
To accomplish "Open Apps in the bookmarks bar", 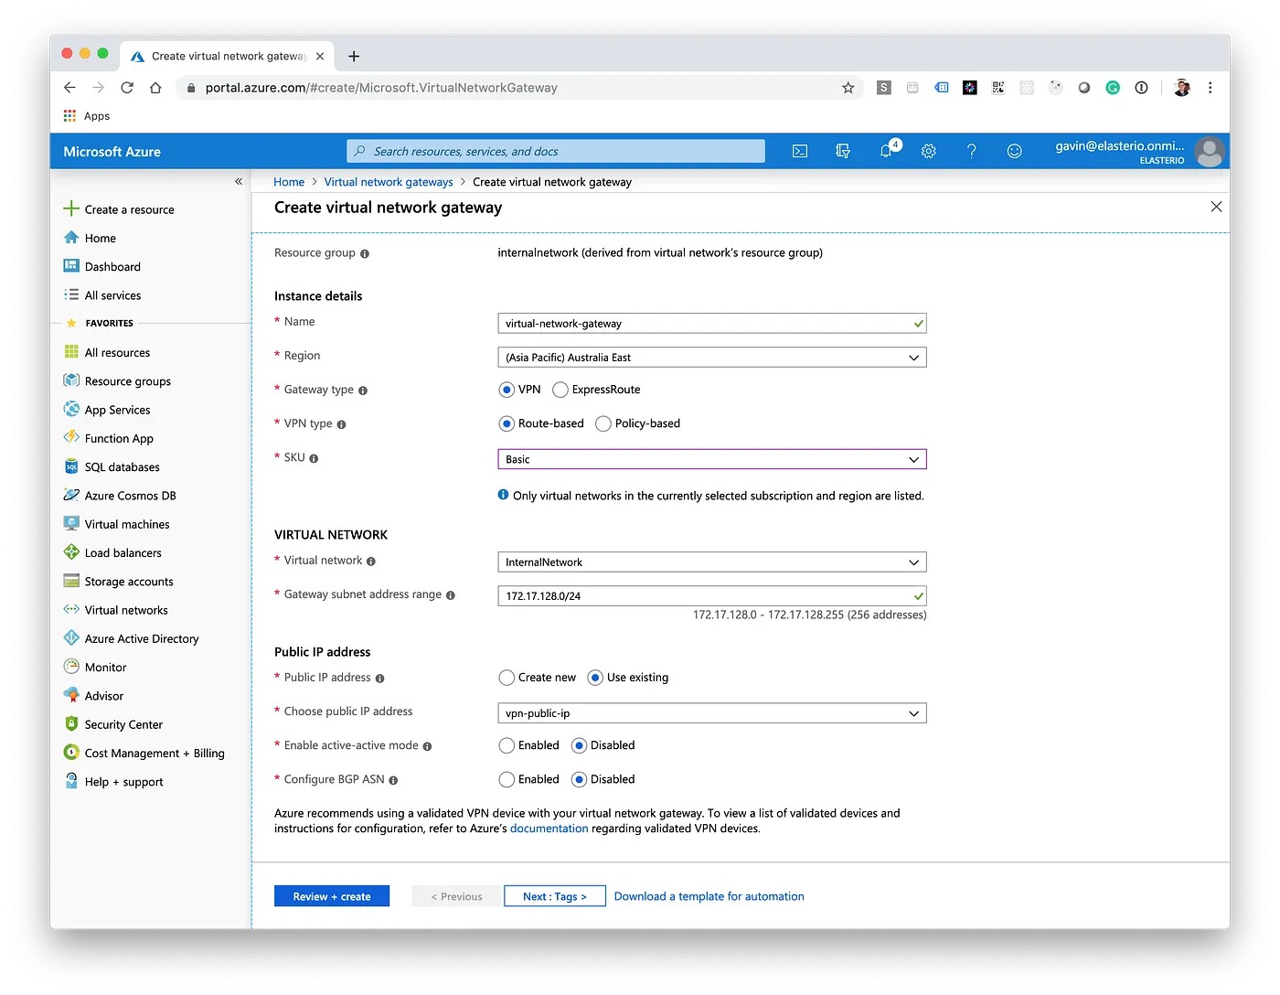I will coord(87,116).
